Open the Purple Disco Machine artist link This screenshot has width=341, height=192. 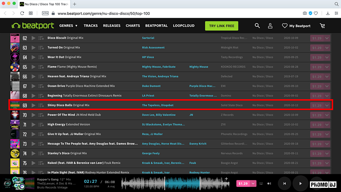pyautogui.click(x=202, y=86)
